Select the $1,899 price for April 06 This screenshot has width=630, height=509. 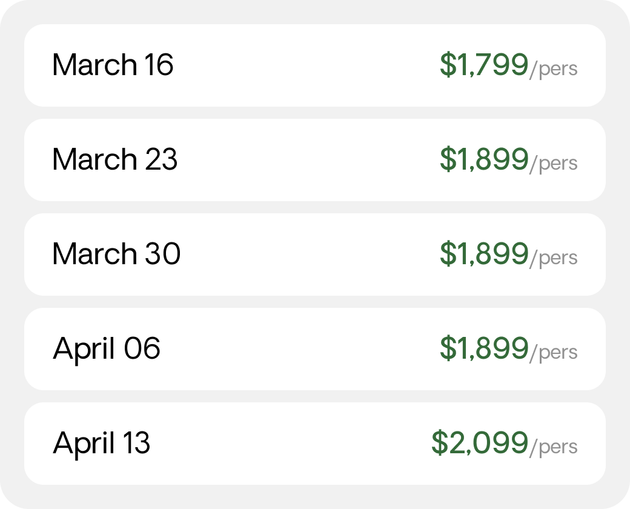484,348
